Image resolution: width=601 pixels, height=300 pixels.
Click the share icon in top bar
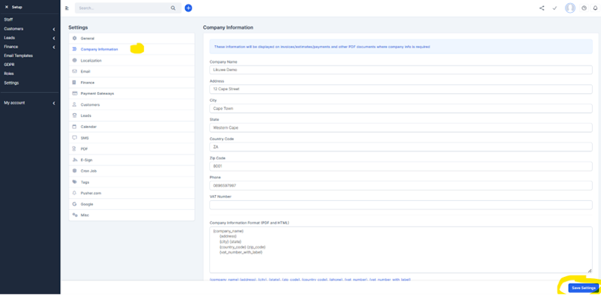pos(542,8)
